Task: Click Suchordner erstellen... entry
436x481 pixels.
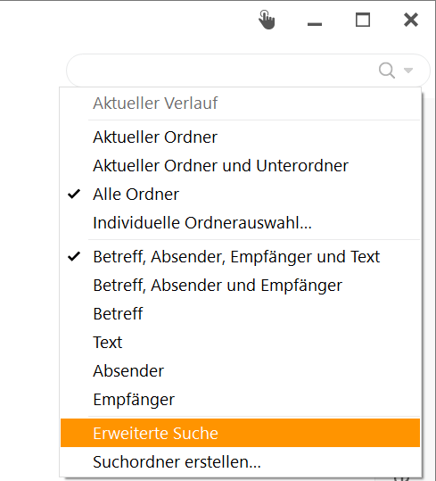Action: [240, 461]
